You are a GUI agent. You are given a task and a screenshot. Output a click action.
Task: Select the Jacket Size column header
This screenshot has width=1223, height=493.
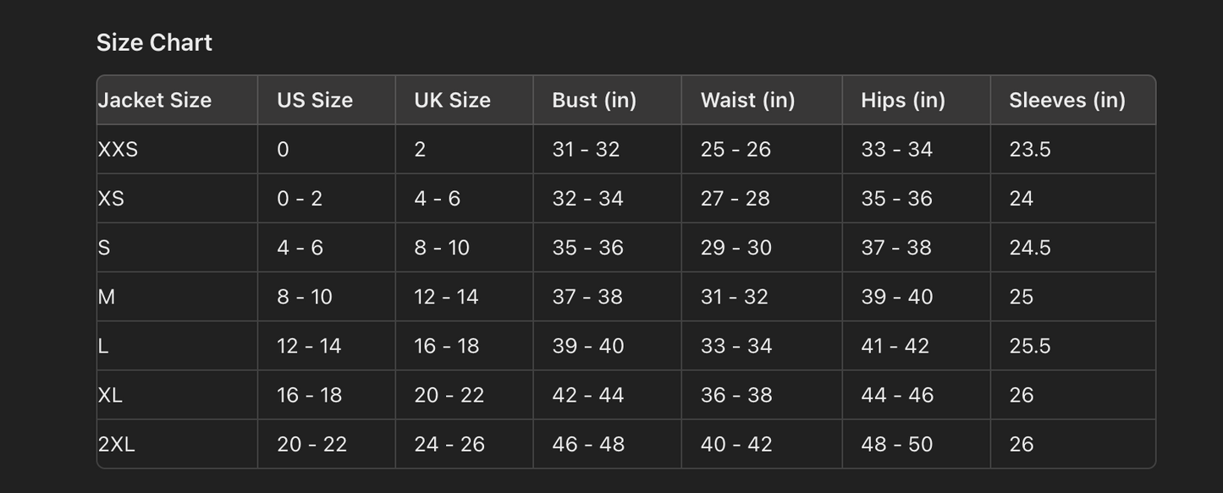[155, 100]
